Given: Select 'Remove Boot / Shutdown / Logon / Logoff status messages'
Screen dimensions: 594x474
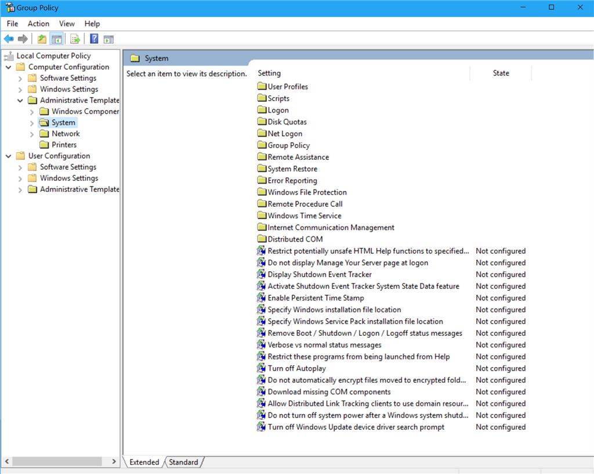Looking at the screenshot, I should [365, 333].
